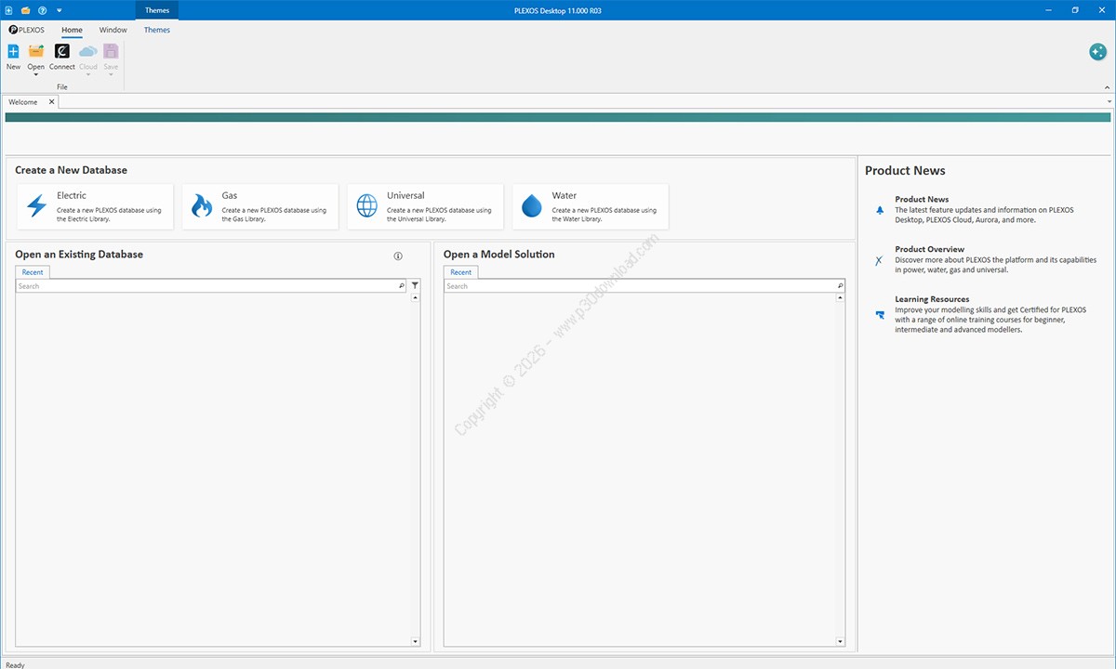Click the info icon beside Open an Existing Database
Screen dimensions: 1116x669
pyautogui.click(x=398, y=256)
